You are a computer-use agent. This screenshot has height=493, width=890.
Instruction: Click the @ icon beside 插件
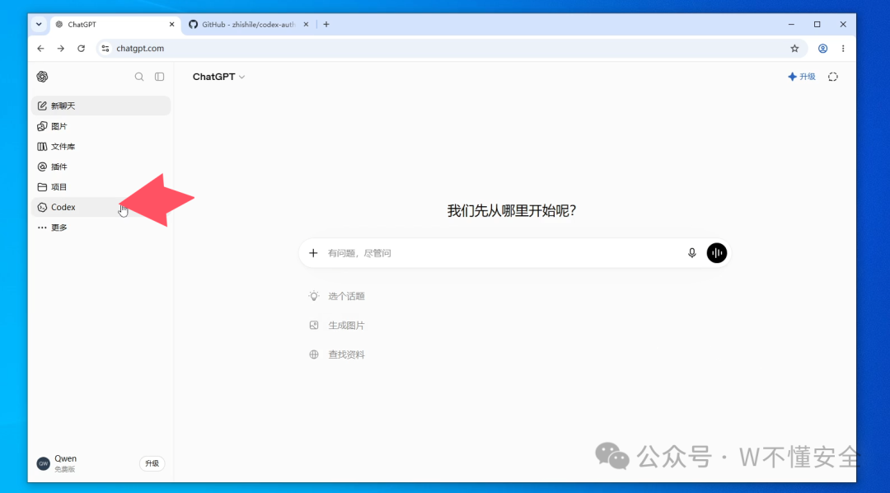point(42,167)
